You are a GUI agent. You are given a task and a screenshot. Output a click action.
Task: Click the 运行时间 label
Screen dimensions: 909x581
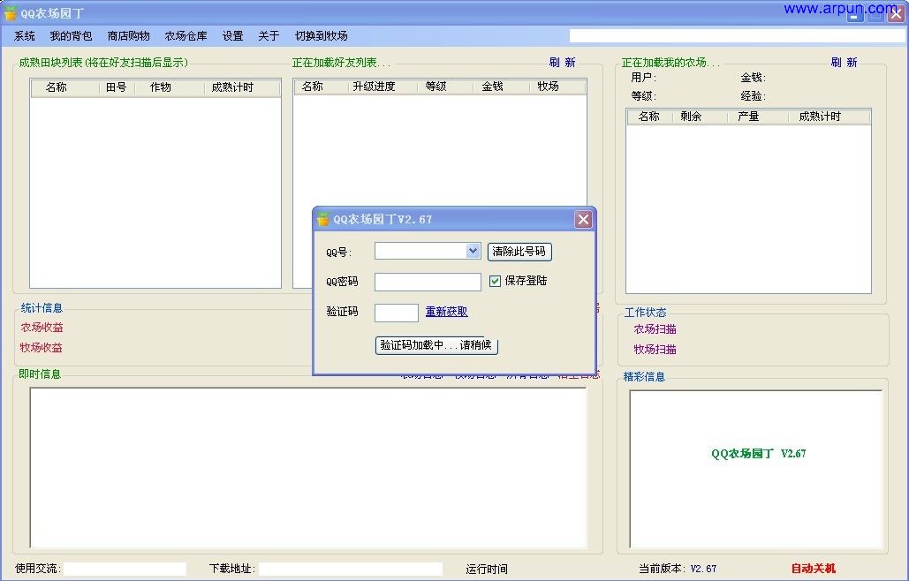487,570
